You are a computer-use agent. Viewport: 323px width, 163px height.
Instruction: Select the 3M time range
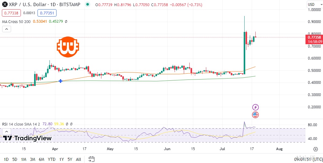tap(33, 159)
